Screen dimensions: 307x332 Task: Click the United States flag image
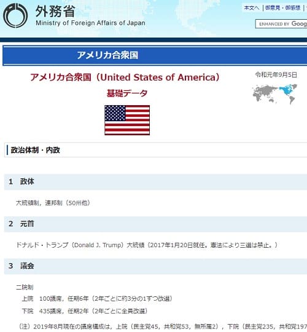[127, 120]
